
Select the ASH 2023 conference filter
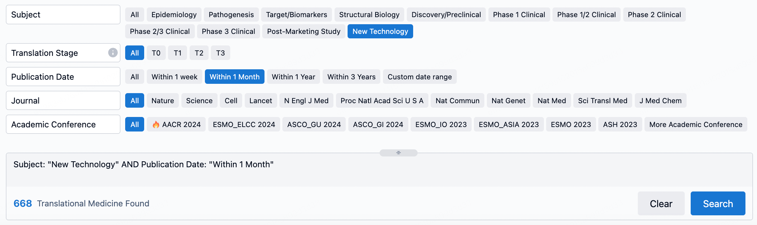pos(620,124)
